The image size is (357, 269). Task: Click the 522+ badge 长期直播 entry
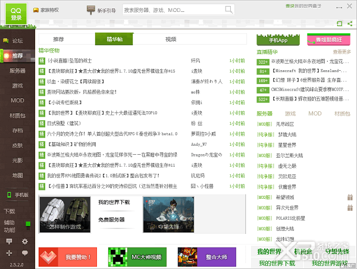coord(263,99)
